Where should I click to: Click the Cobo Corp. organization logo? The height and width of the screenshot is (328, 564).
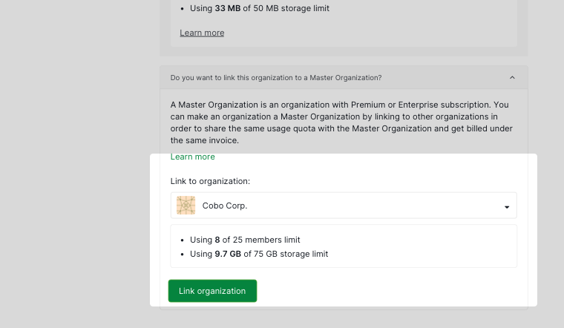tap(186, 206)
